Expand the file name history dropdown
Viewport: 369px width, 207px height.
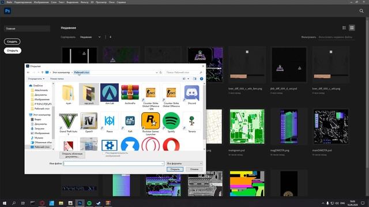point(163,163)
